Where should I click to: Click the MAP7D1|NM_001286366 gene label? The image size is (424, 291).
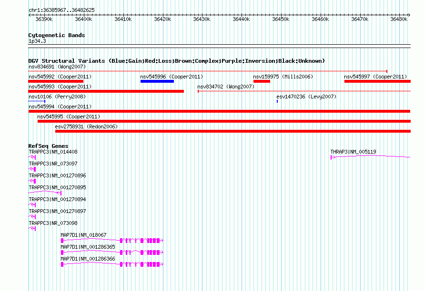click(x=88, y=259)
